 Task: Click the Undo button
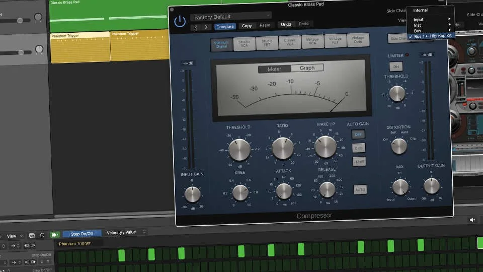click(286, 24)
